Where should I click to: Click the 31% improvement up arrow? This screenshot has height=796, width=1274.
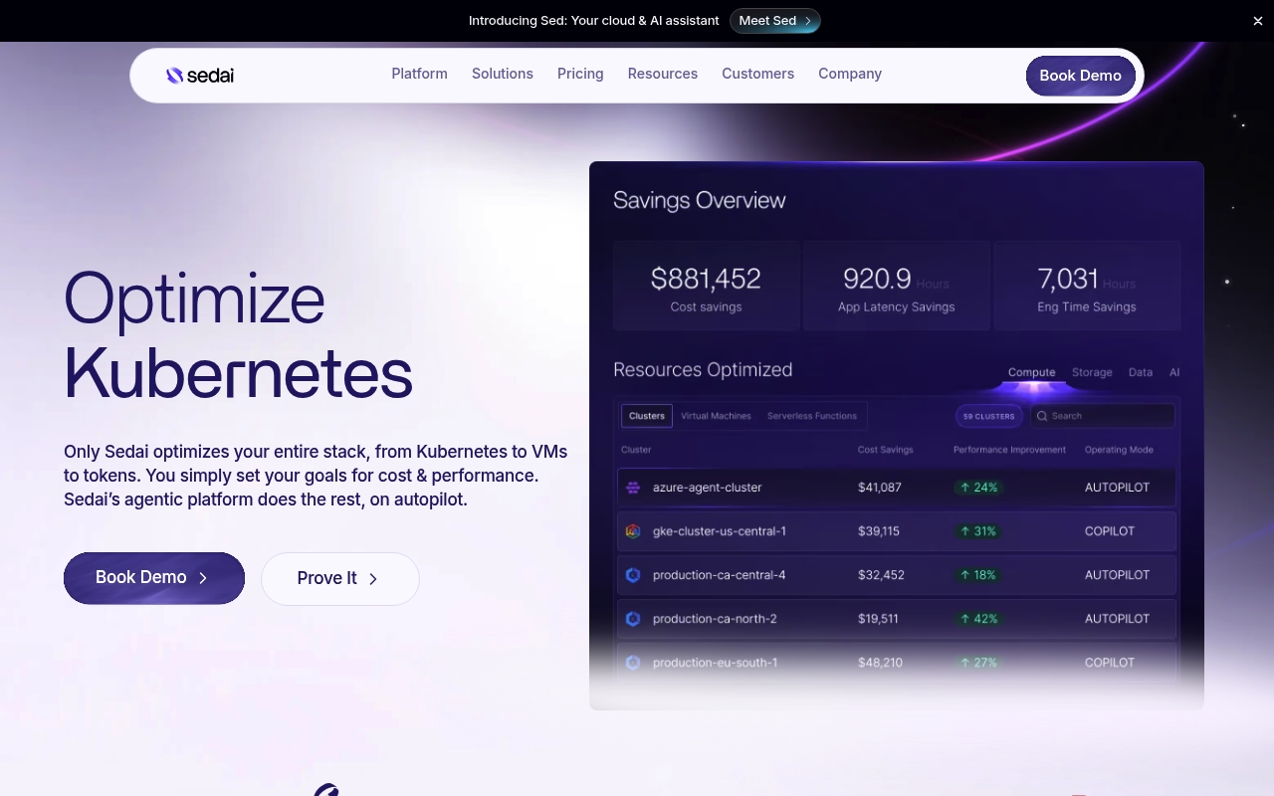[965, 531]
